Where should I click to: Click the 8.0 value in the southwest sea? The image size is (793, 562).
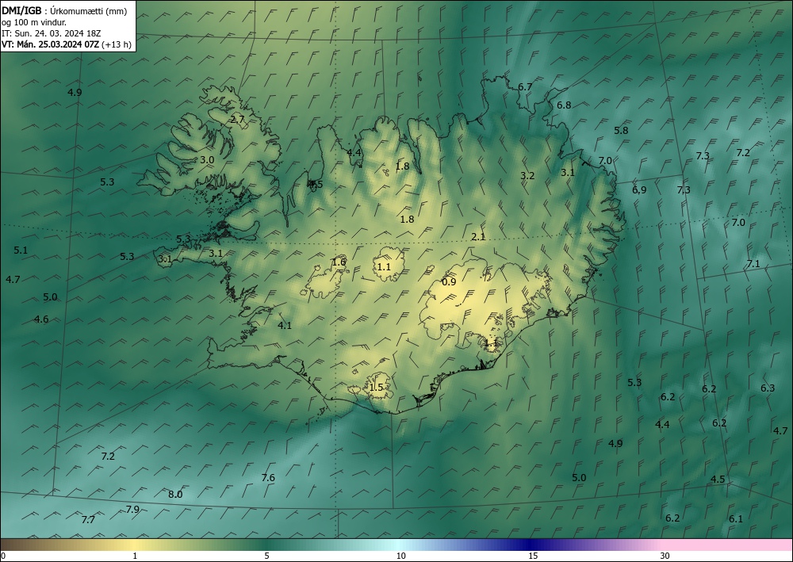175,495
